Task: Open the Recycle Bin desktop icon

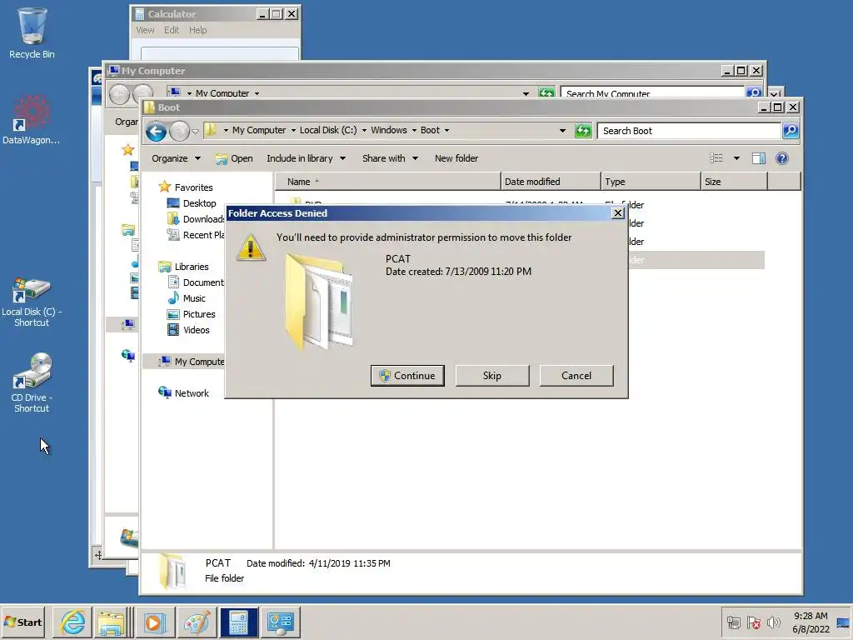Action: pyautogui.click(x=32, y=32)
